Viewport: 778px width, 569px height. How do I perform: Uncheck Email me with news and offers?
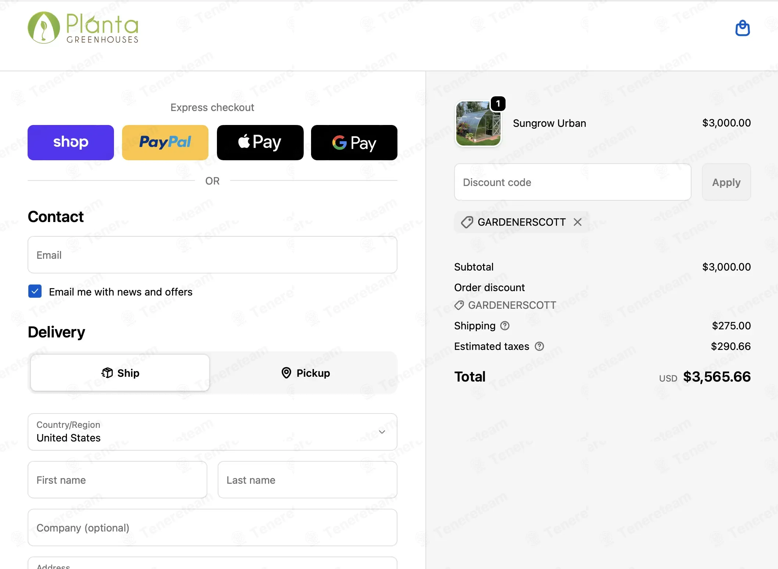pos(35,291)
